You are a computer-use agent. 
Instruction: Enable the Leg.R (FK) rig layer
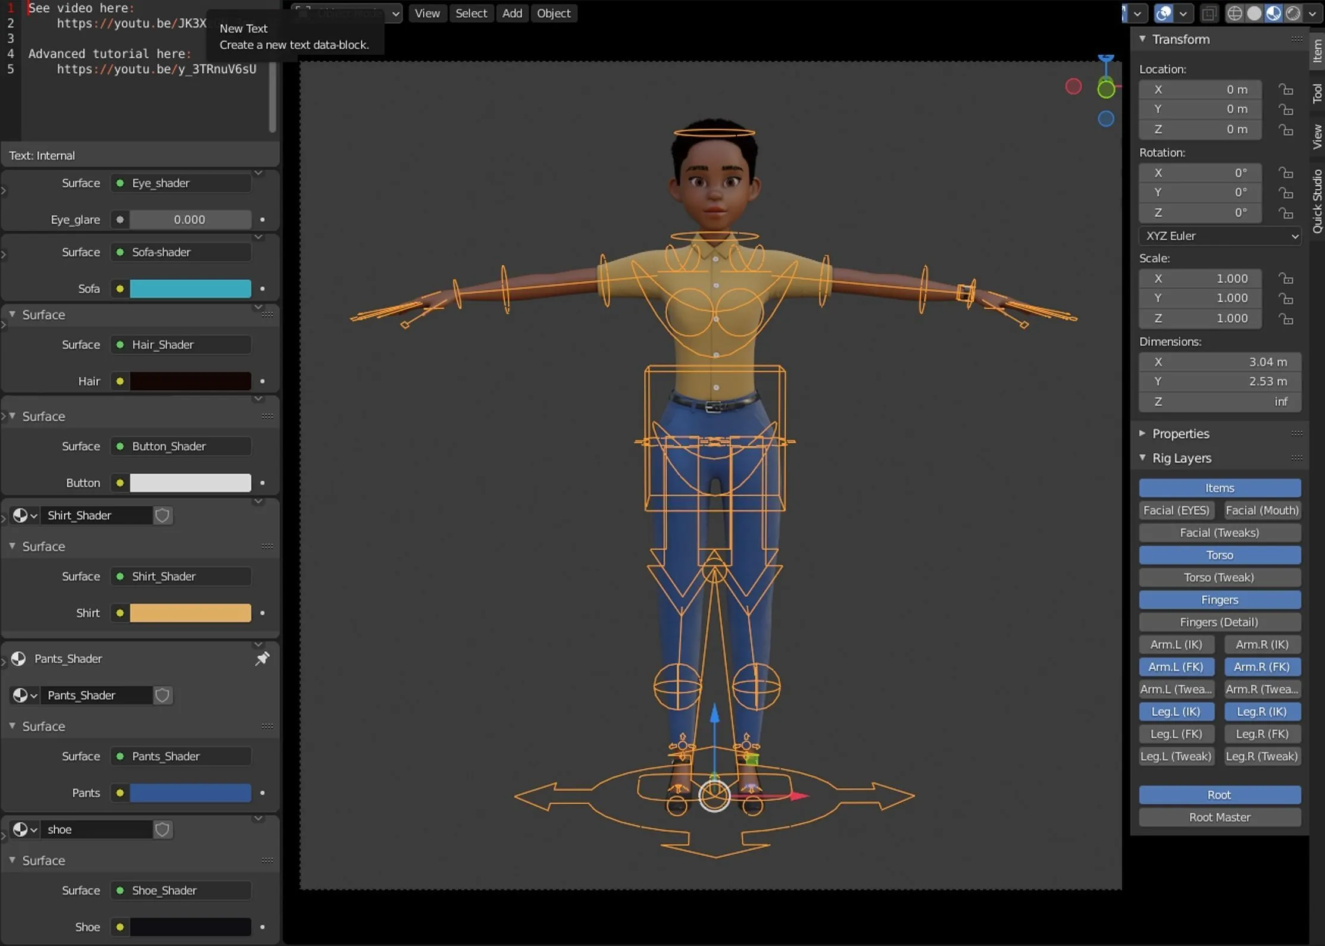[x=1261, y=734]
